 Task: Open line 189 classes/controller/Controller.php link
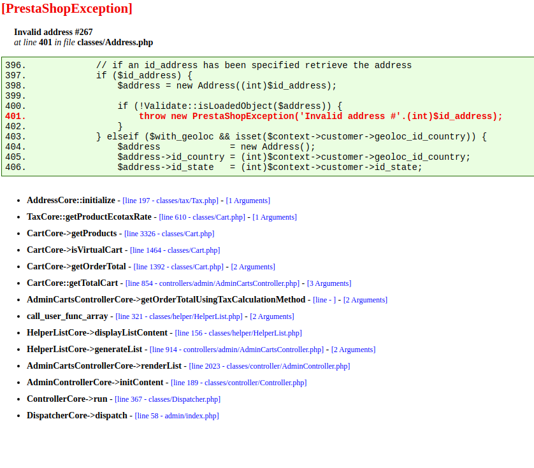239,383
